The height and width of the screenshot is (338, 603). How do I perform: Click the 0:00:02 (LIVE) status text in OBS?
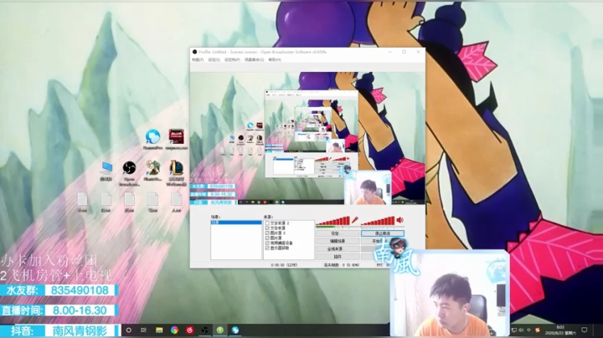coord(284,265)
